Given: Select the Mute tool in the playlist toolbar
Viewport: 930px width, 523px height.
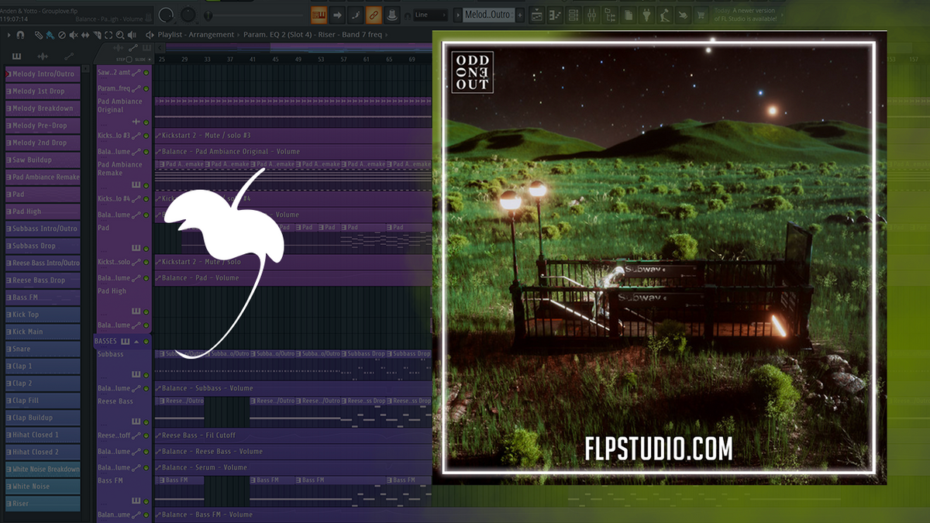Looking at the screenshot, I should tap(73, 34).
